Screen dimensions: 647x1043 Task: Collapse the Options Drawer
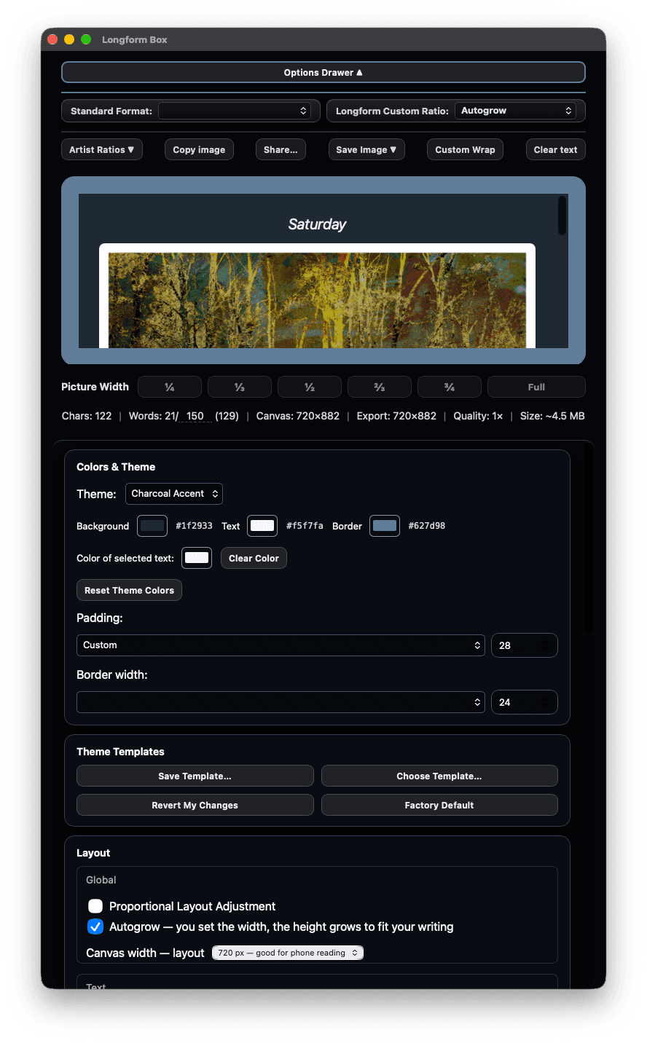click(x=323, y=72)
